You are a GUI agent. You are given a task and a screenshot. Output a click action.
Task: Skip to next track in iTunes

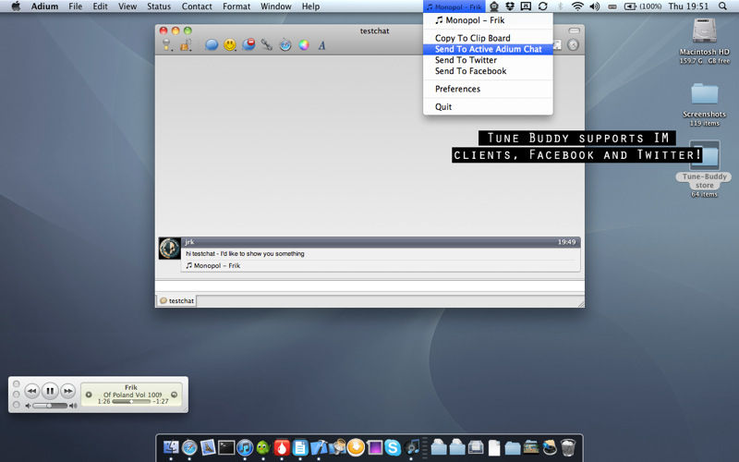(68, 391)
